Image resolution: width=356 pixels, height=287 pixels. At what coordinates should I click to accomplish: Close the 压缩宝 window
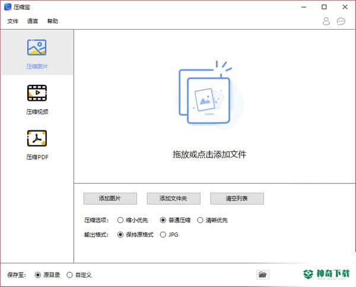(345, 7)
